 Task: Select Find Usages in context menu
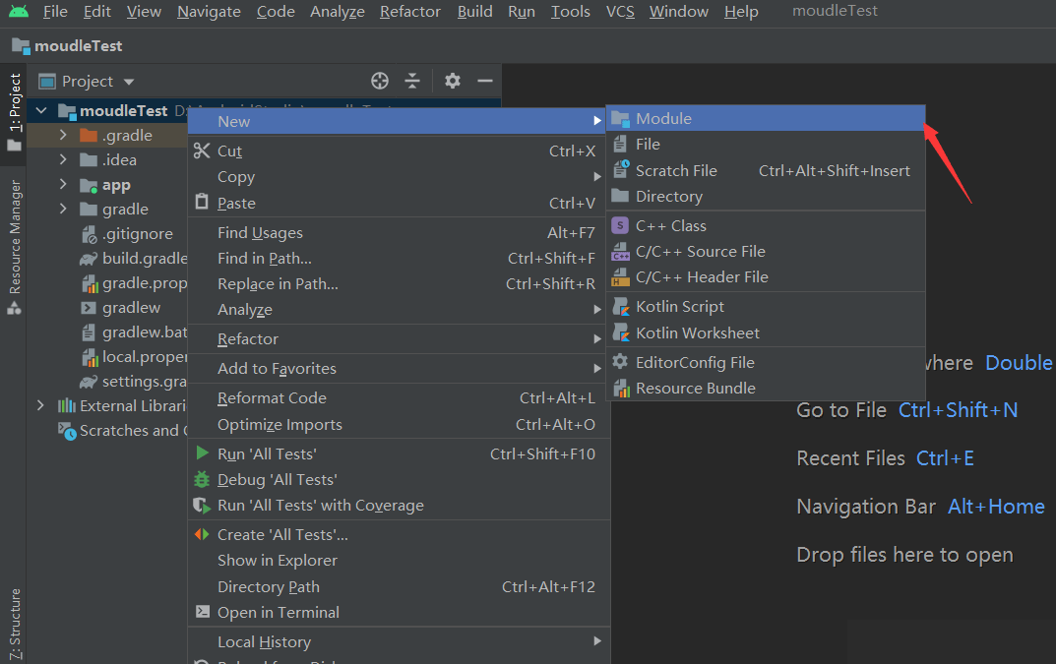click(399, 232)
